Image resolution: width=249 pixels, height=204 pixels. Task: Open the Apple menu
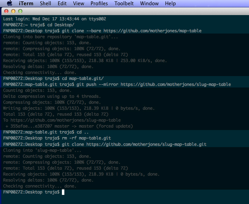point(10,4)
